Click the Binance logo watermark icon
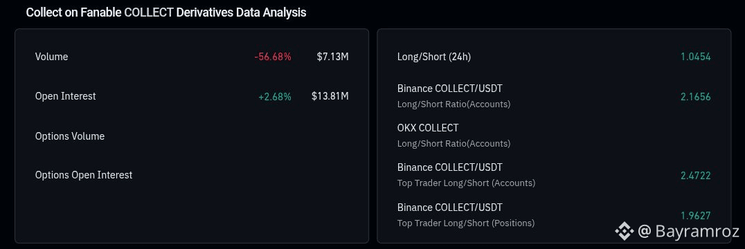 (625, 231)
